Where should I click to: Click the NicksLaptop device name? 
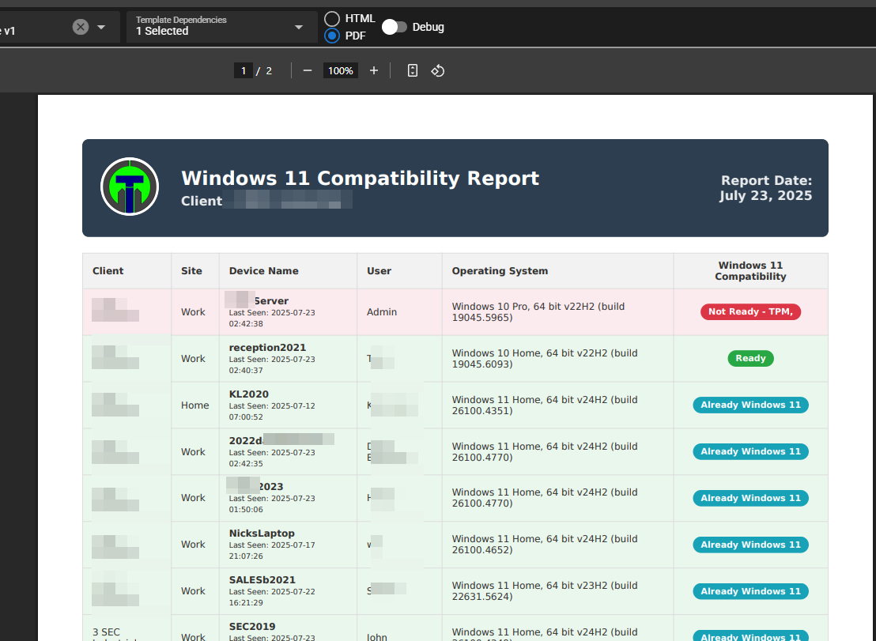[262, 534]
